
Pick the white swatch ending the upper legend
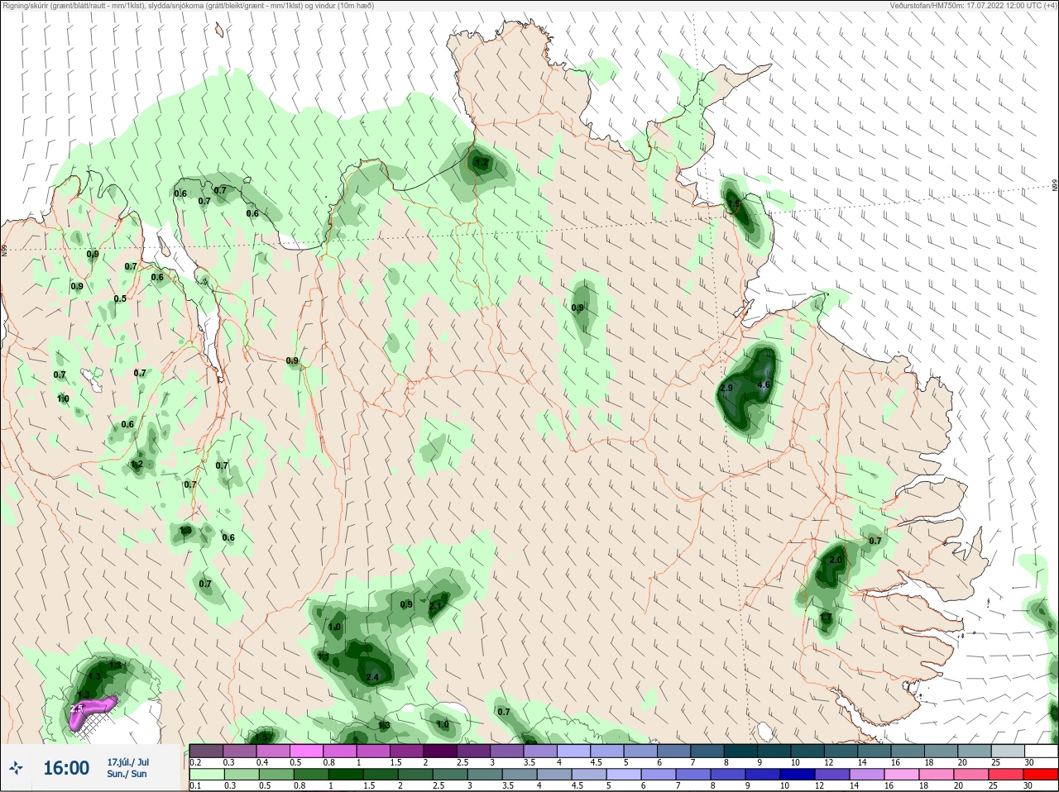(1040, 751)
